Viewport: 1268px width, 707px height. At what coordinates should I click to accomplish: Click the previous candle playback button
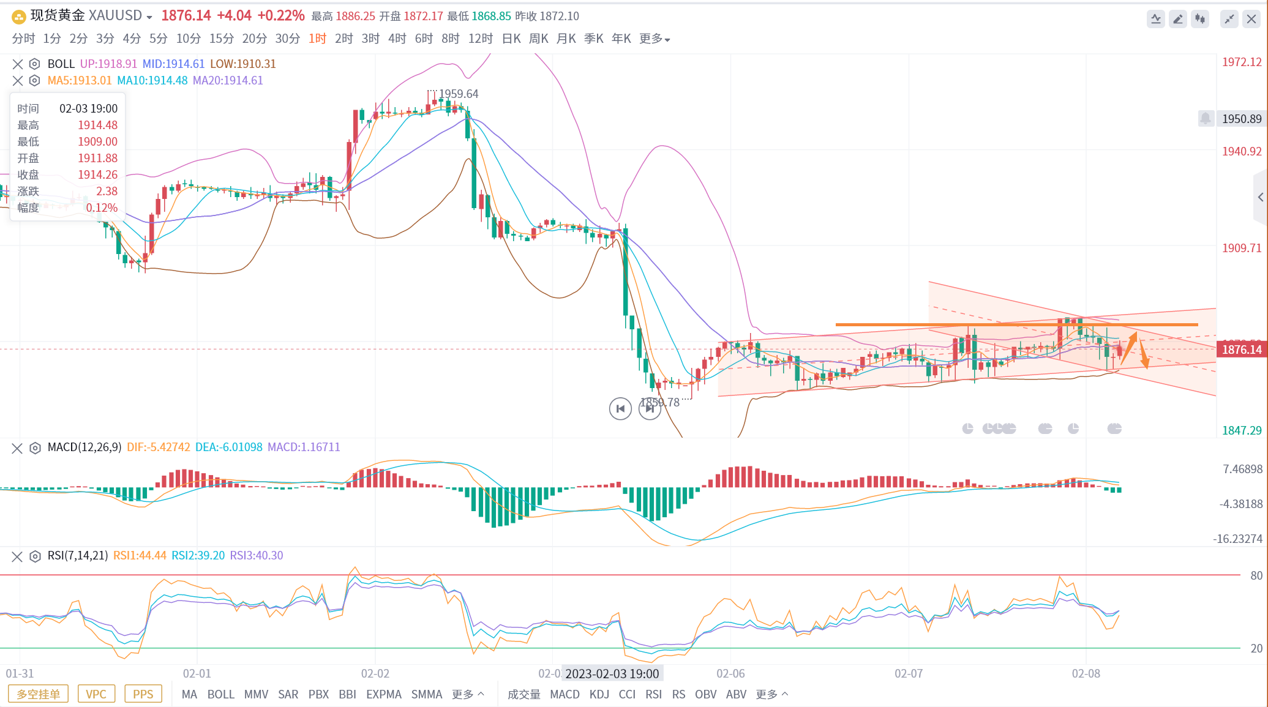620,408
